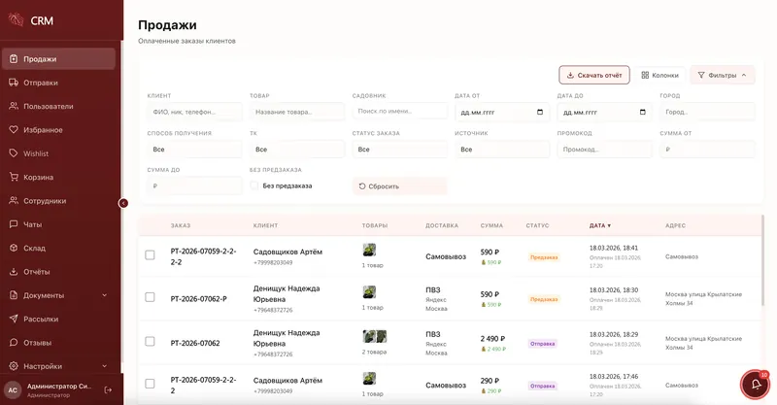777x405 pixels.
Task: Open the Продажи sidebar section
Action: (x=58, y=59)
